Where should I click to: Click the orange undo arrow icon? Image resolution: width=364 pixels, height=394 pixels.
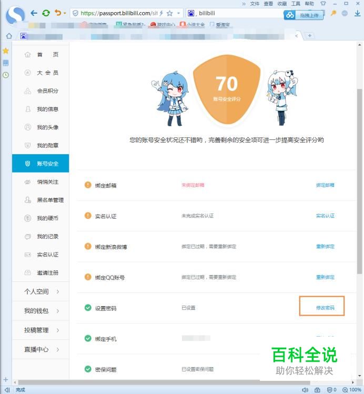tap(58, 13)
